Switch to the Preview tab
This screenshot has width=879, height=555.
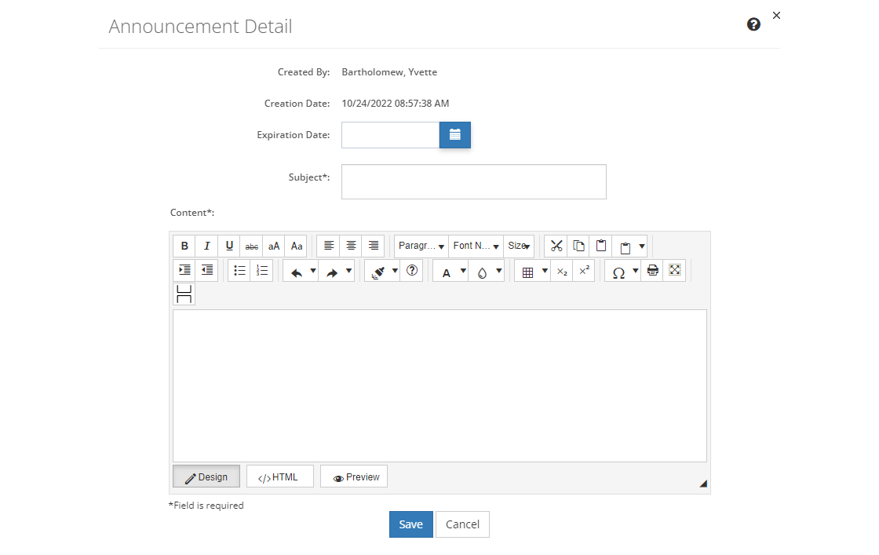point(354,476)
